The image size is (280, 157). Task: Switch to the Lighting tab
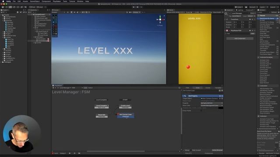239,10
